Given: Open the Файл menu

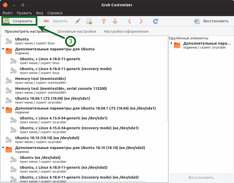Looking at the screenshot, I should (x=7, y=13).
